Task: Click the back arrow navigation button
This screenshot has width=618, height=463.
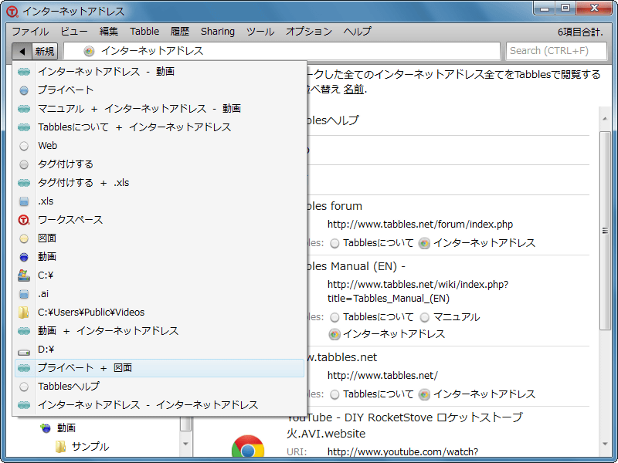Action: pyautogui.click(x=22, y=51)
